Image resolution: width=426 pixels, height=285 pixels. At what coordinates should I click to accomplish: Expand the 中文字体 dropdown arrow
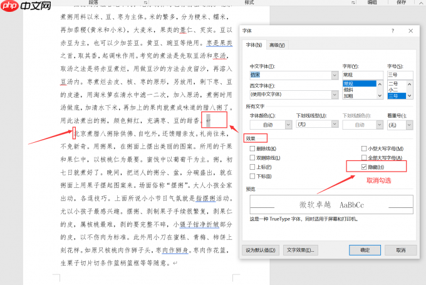click(335, 75)
